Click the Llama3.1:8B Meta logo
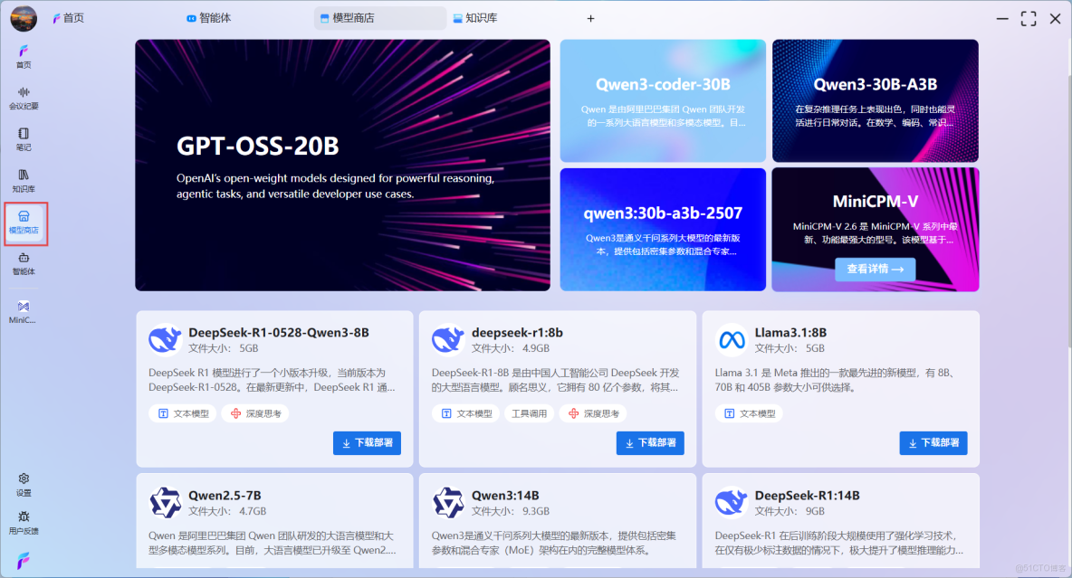 (x=731, y=339)
